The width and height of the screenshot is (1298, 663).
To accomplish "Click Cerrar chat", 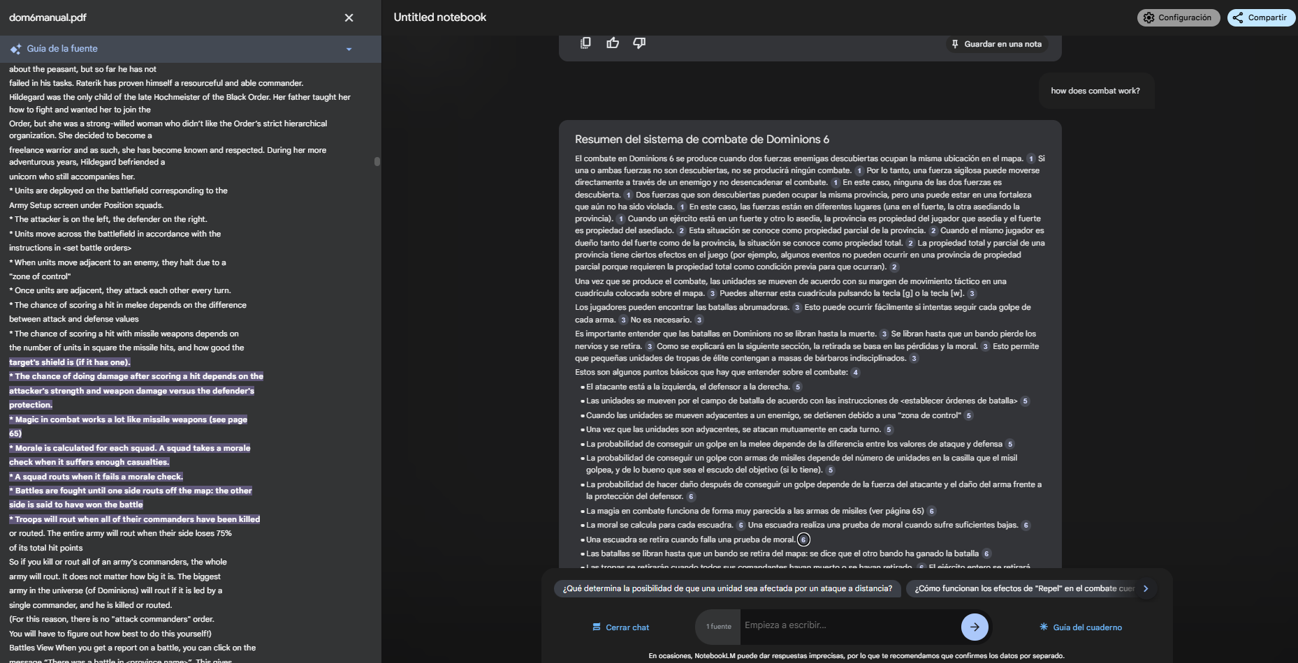I will [621, 627].
